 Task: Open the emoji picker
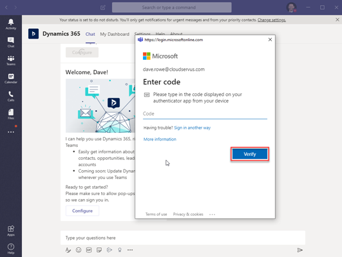tap(79, 250)
